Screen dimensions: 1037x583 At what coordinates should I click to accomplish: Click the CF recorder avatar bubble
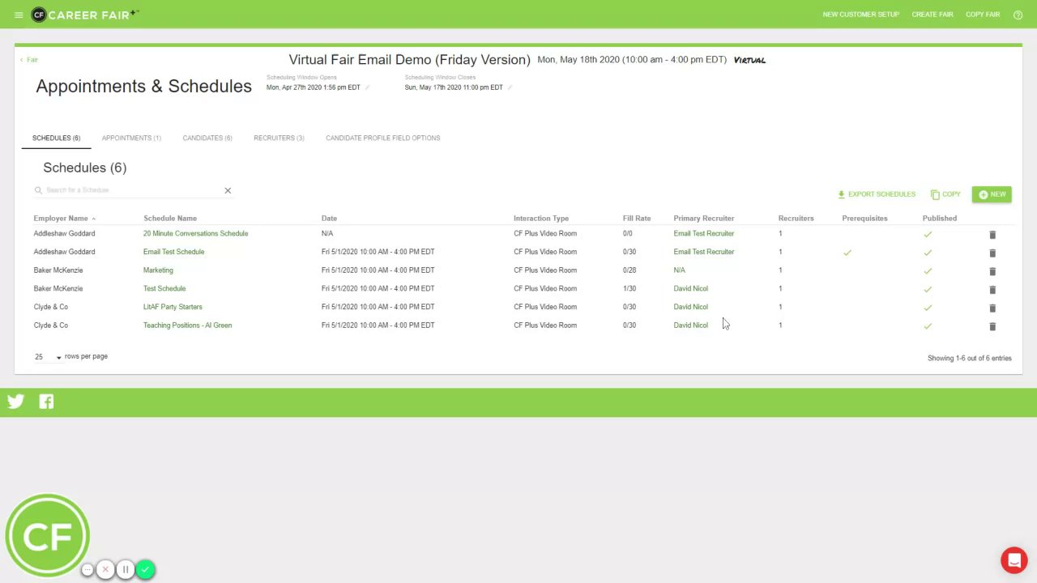tap(47, 535)
